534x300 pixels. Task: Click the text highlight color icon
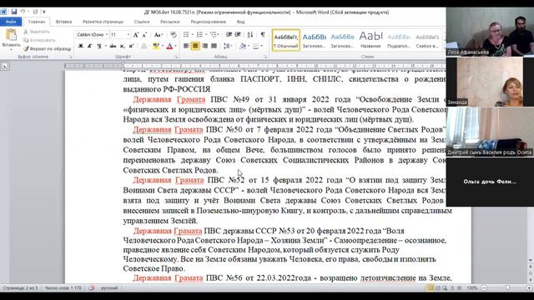click(156, 46)
